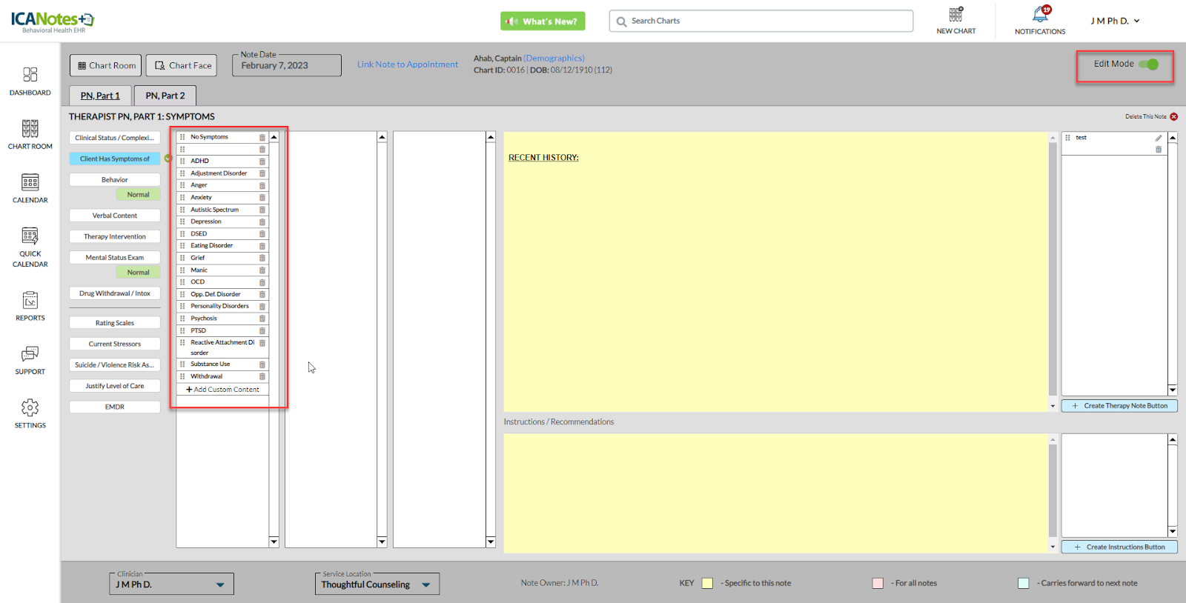Click the red Delete This Note icon
1186x603 pixels.
coord(1174,117)
